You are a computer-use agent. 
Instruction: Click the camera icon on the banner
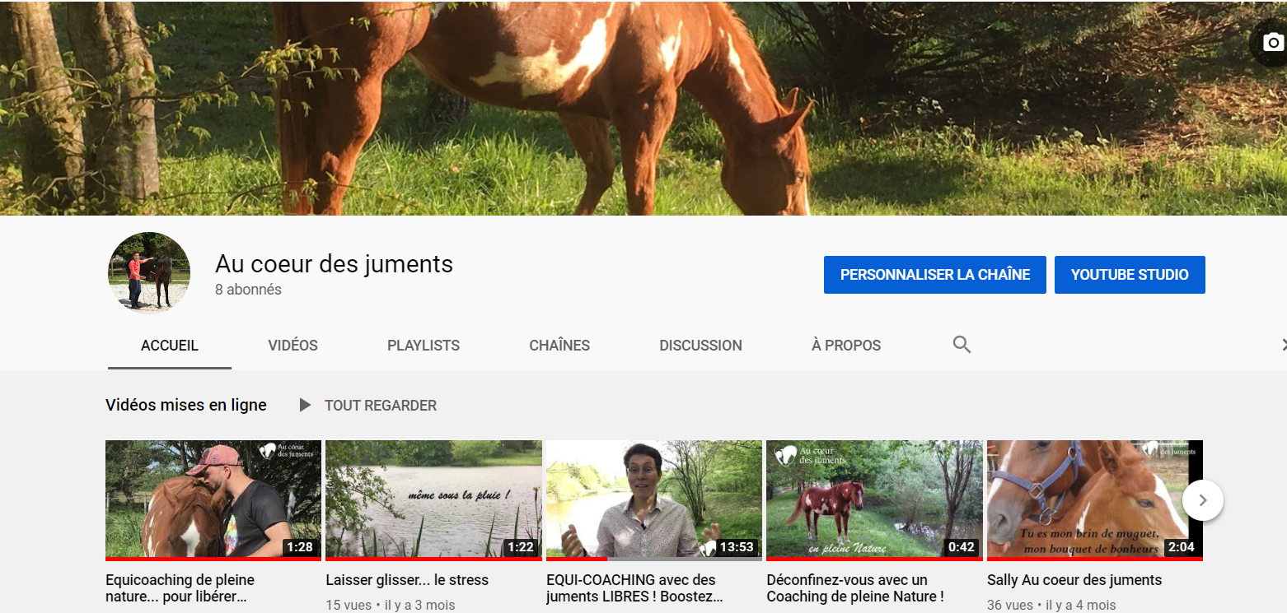click(1273, 44)
